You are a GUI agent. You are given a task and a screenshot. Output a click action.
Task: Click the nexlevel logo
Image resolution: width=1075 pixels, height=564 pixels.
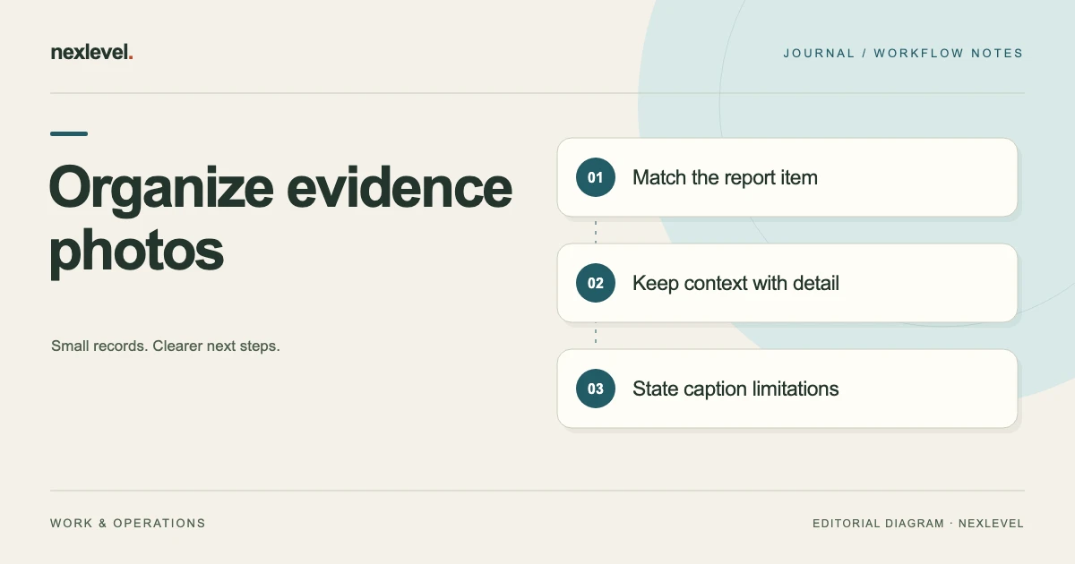(92, 53)
